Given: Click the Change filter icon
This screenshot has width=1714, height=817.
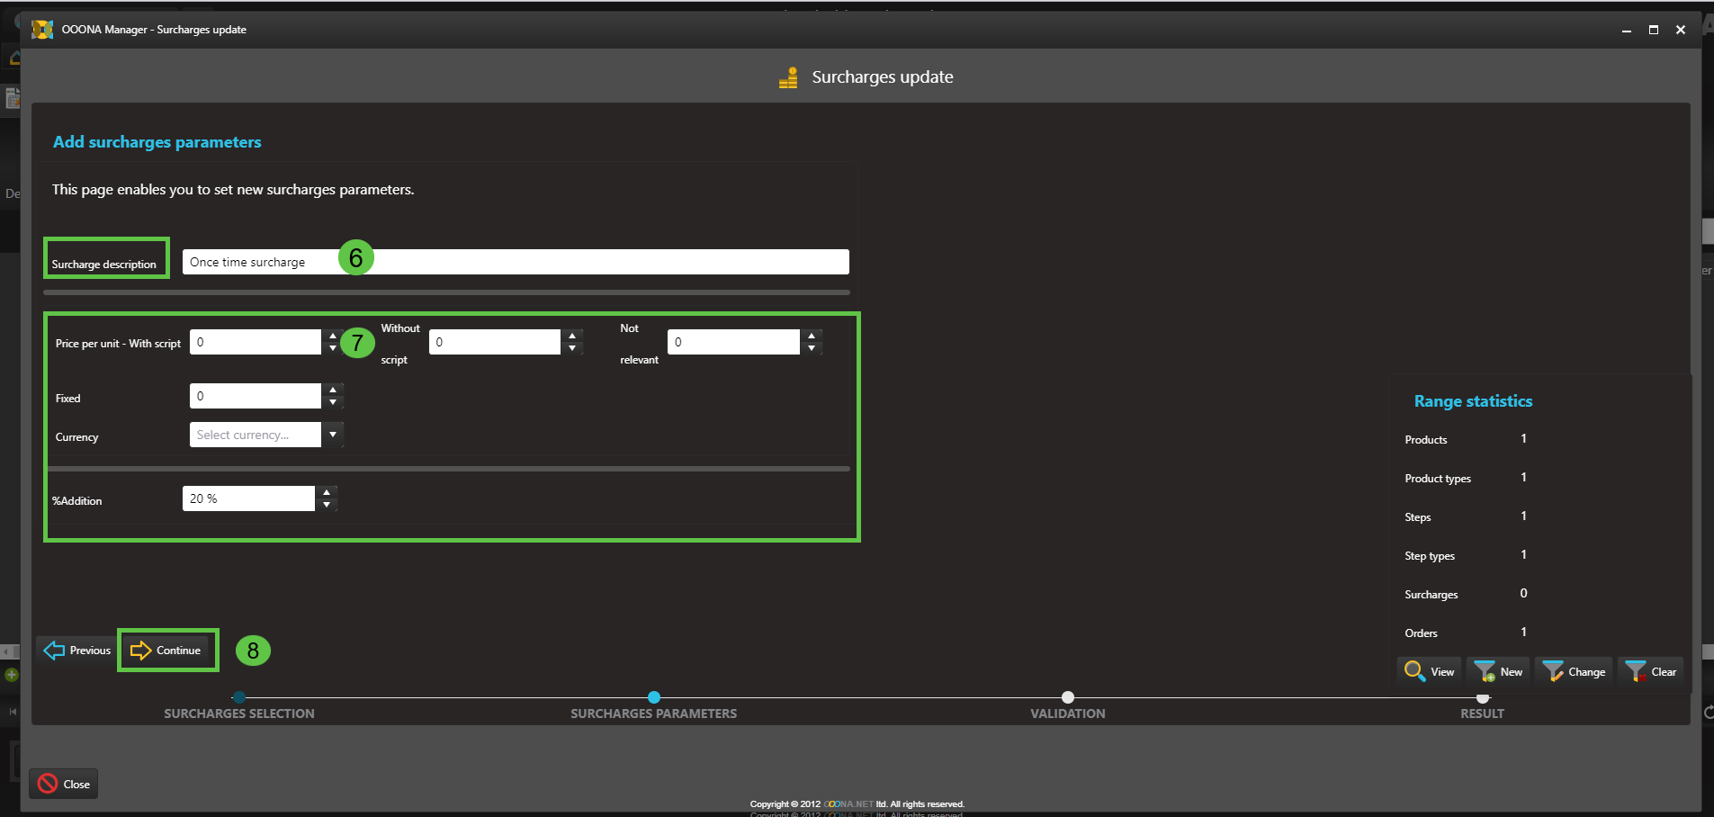Looking at the screenshot, I should [1553, 671].
